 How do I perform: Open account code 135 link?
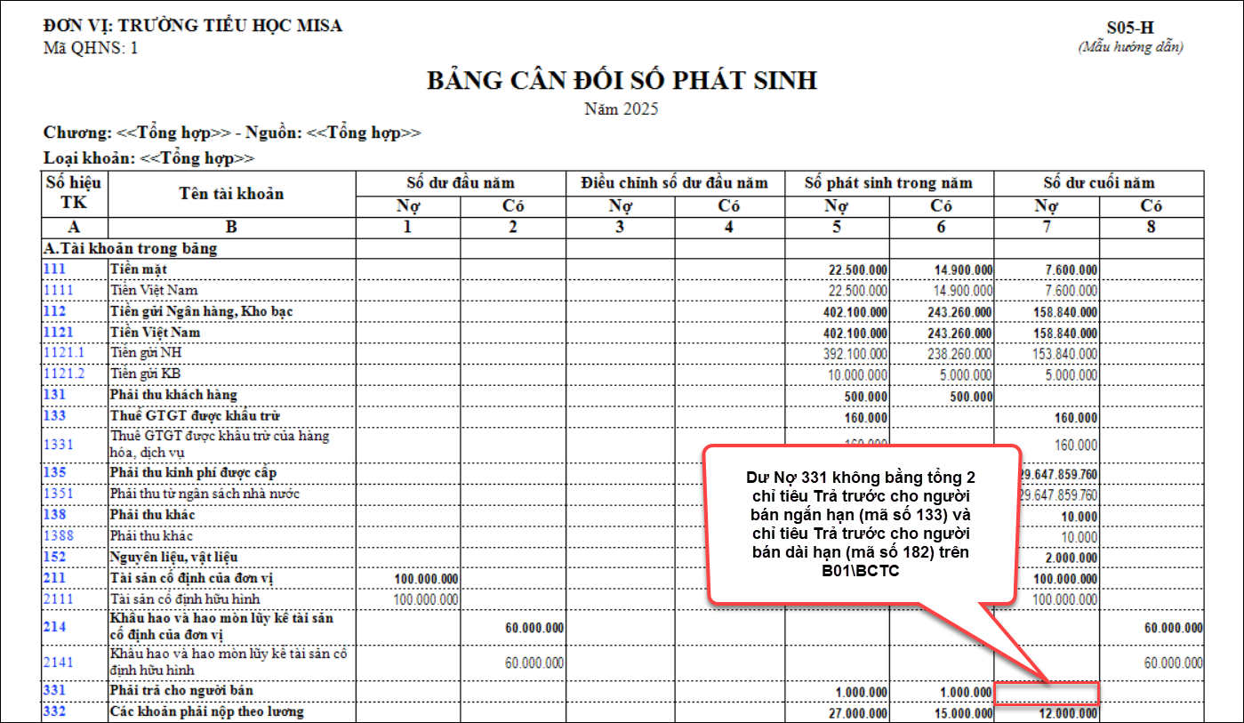click(x=54, y=472)
